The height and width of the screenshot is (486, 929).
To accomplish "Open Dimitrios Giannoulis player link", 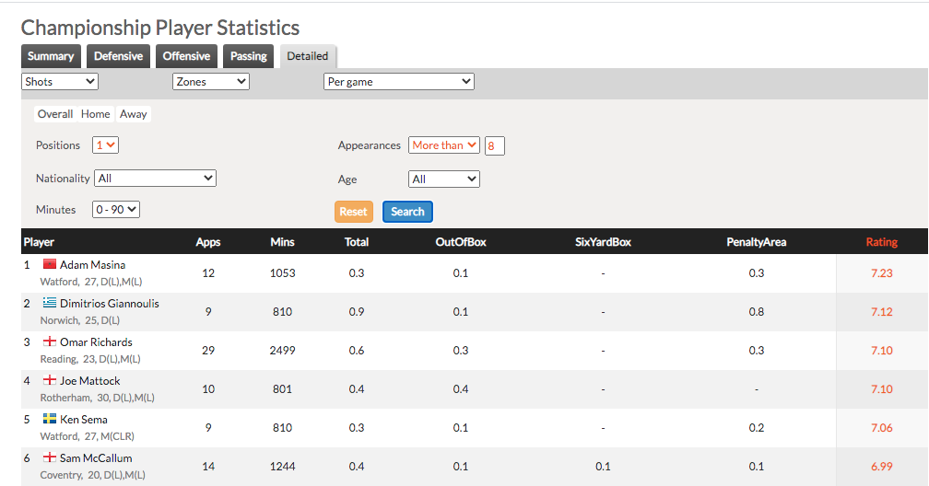I will pyautogui.click(x=110, y=303).
